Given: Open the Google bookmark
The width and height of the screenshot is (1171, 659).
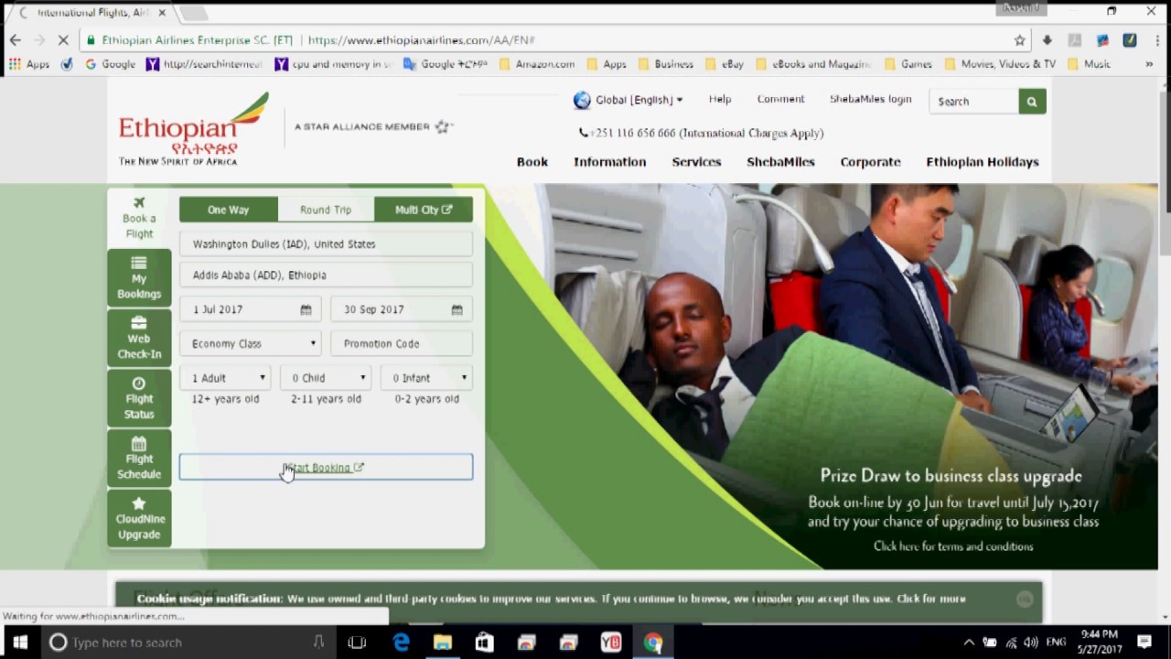Looking at the screenshot, I should click(110, 64).
